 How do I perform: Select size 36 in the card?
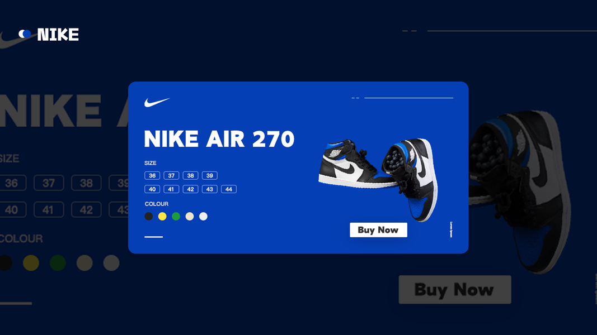[152, 175]
